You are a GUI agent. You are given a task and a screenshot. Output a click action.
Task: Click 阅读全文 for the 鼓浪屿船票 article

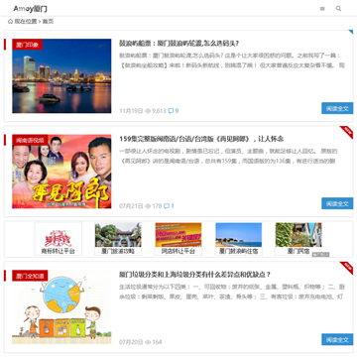coord(337,108)
